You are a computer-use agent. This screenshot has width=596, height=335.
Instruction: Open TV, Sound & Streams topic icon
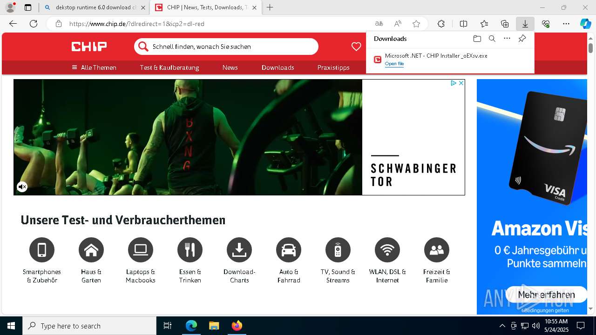click(338, 250)
